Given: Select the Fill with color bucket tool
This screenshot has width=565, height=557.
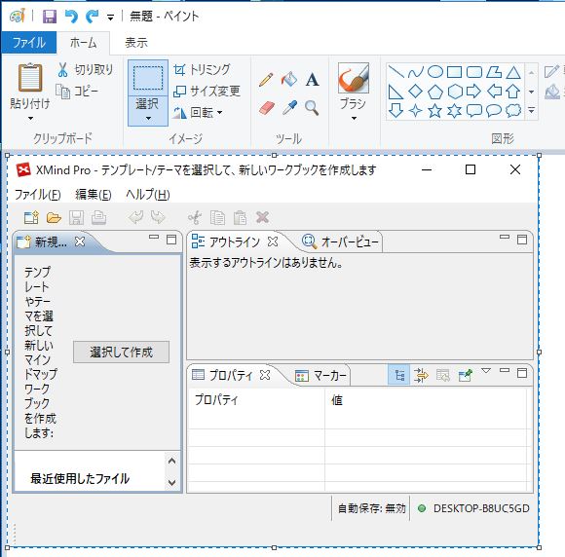Looking at the screenshot, I should 289,79.
